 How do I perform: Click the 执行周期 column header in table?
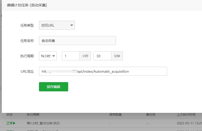click(x=33, y=114)
